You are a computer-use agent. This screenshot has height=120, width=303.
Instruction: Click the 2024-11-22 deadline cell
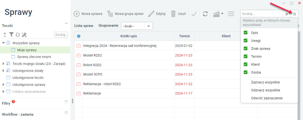point(184,84)
